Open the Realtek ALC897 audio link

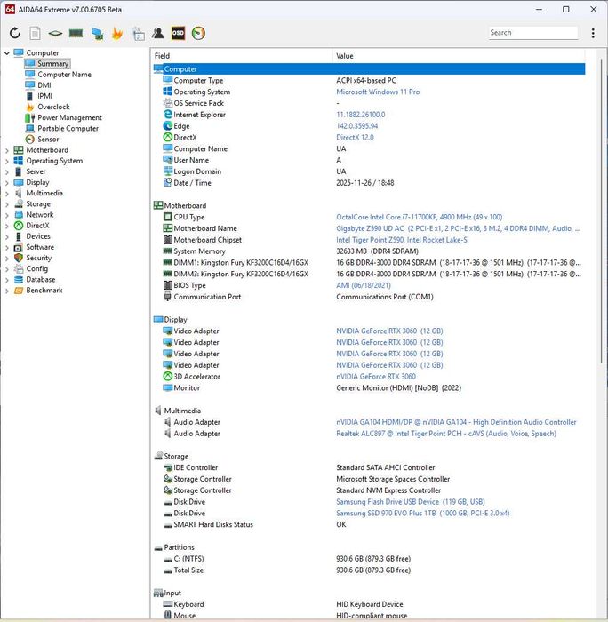click(x=446, y=434)
